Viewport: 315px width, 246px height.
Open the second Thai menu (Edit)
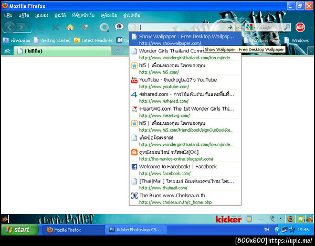tap(24, 15)
